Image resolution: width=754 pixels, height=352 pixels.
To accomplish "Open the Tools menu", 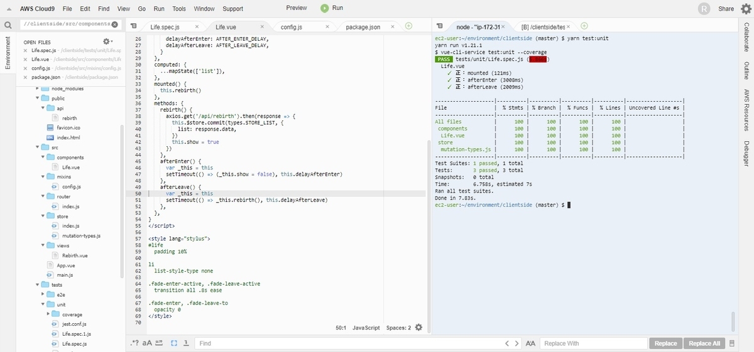I will 179,9.
